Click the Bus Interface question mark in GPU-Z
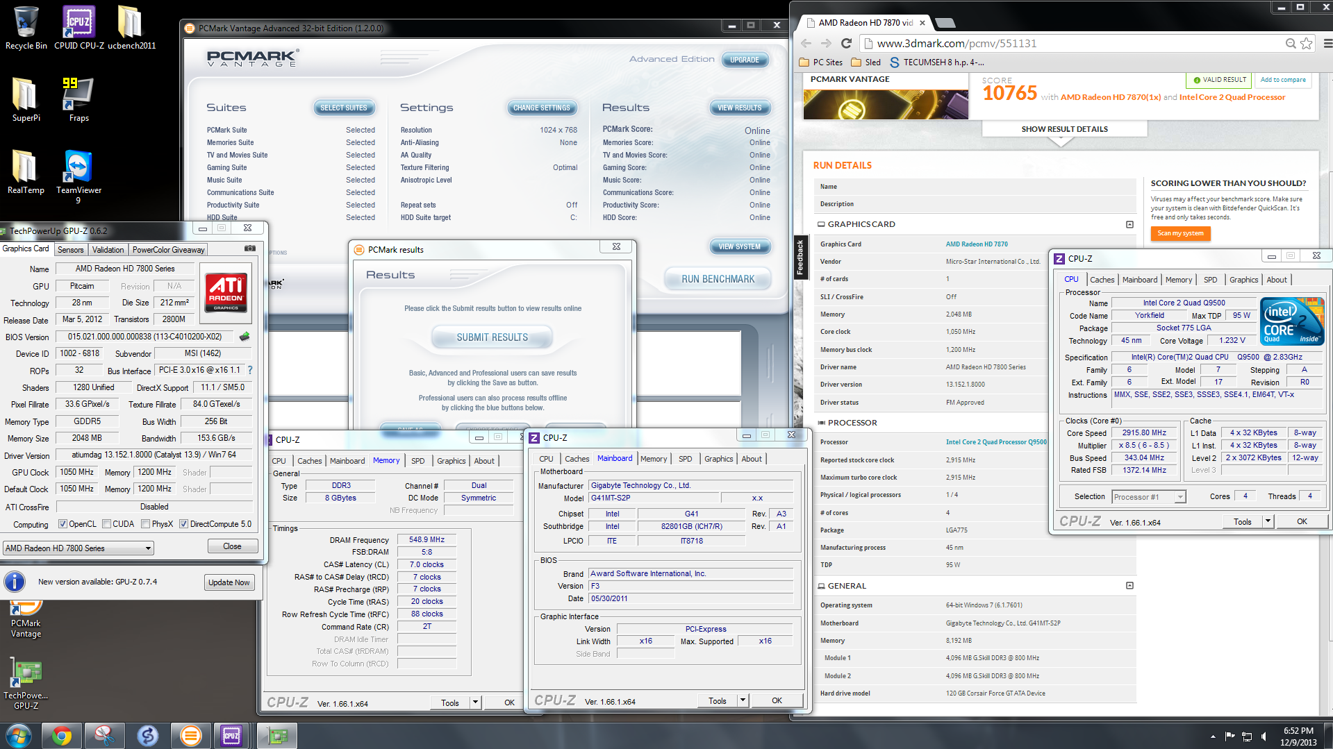The width and height of the screenshot is (1333, 749). (x=250, y=370)
